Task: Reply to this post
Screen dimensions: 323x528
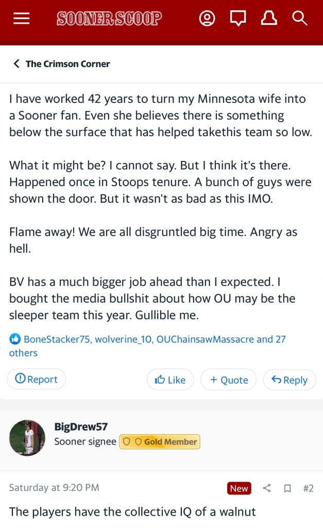Action: coord(289,380)
